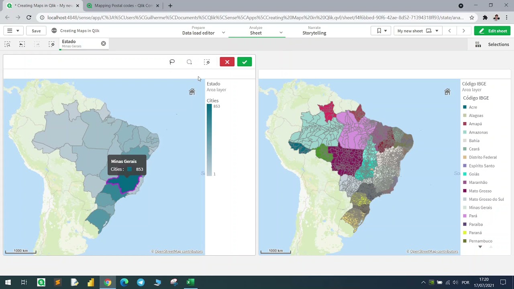
Task: Open a new Chrome tab
Action: (x=170, y=6)
